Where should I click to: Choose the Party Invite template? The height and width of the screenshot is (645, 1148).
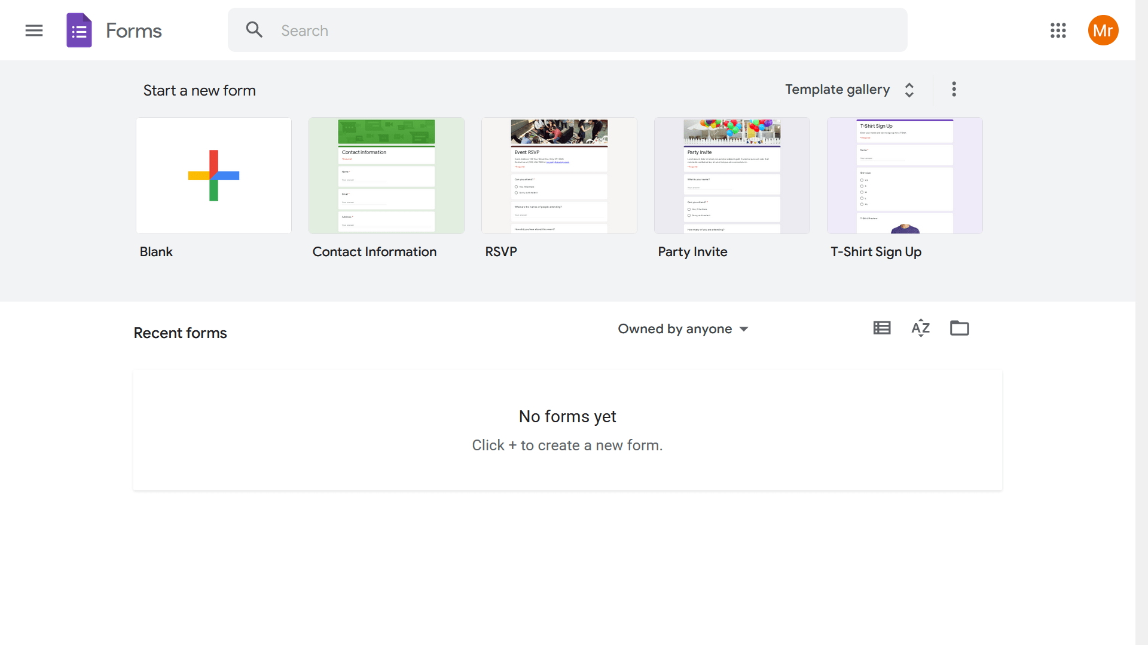(x=732, y=176)
